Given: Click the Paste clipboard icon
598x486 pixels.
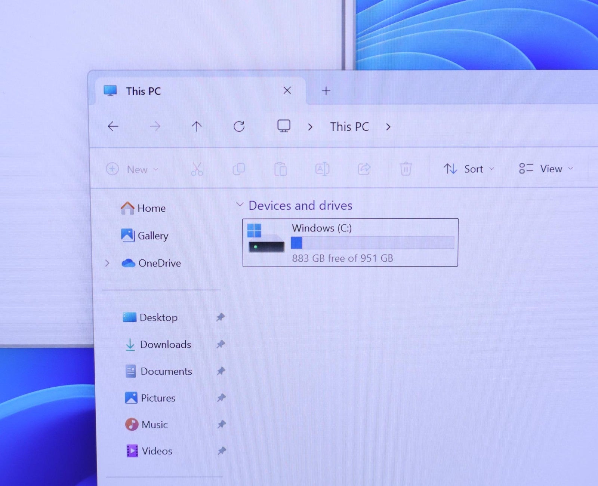Looking at the screenshot, I should point(280,169).
